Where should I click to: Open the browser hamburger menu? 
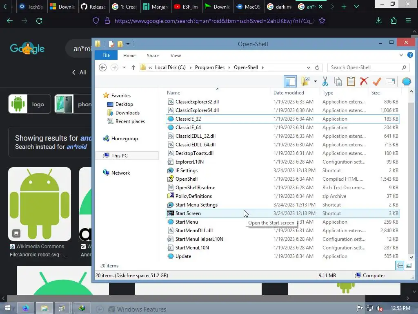pos(408,20)
